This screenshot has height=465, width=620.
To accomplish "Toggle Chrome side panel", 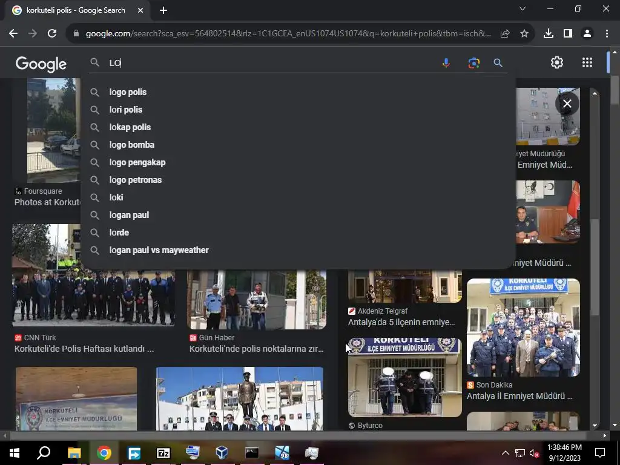I will pyautogui.click(x=568, y=34).
